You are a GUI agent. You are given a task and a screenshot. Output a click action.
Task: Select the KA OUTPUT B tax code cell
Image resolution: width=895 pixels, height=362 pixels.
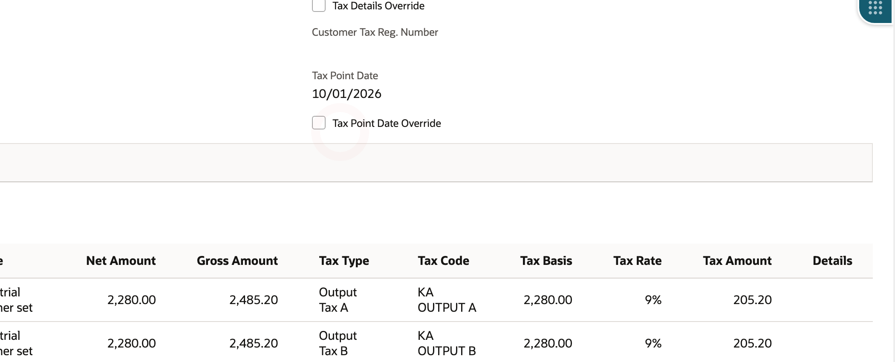[447, 343]
